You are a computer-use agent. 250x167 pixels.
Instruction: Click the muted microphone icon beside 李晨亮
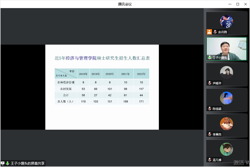coord(210,134)
